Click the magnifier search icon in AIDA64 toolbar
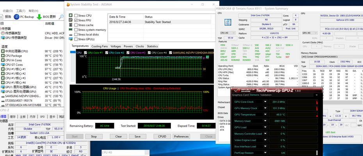The width and height of the screenshot is (363, 156). click(x=61, y=17)
